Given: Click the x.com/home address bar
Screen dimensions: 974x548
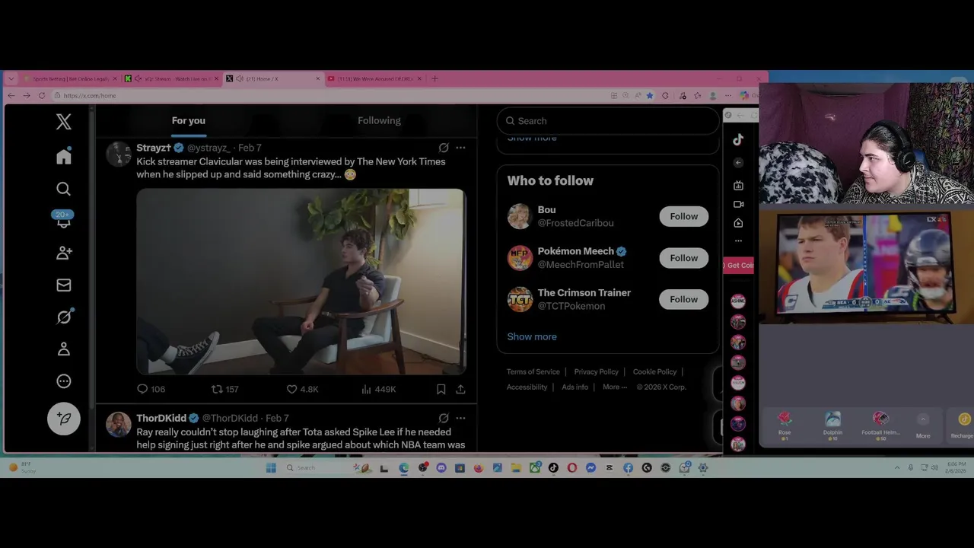Looking at the screenshot, I should tap(327, 95).
